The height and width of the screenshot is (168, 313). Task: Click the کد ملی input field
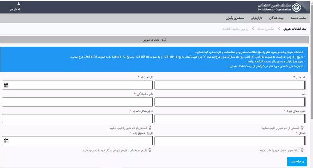230,85
